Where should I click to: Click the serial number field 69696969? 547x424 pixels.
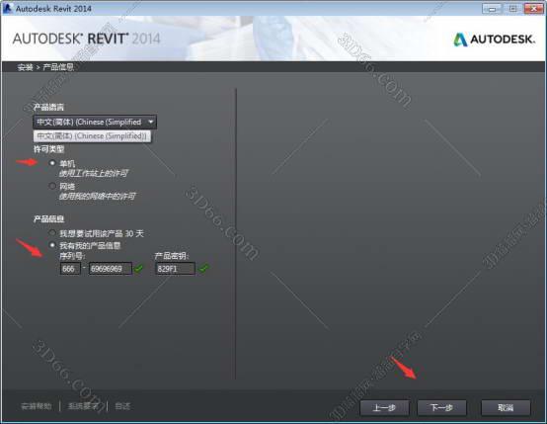(111, 269)
